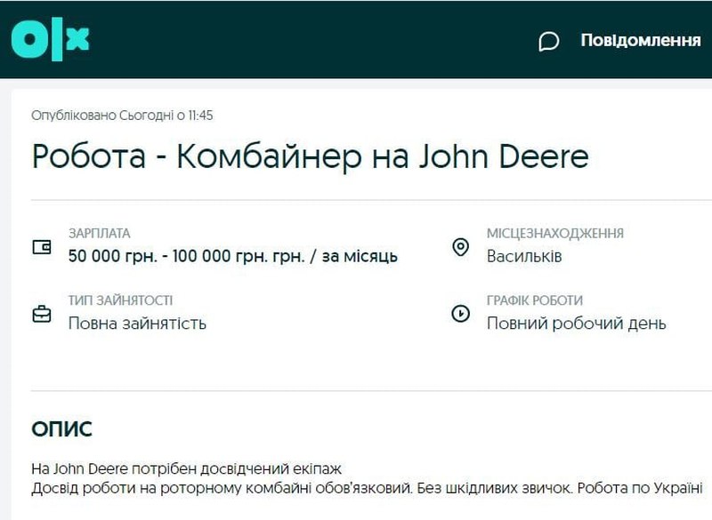
Task: Click the salary range 50 000 – 100 000 грн.
Action: tap(233, 257)
